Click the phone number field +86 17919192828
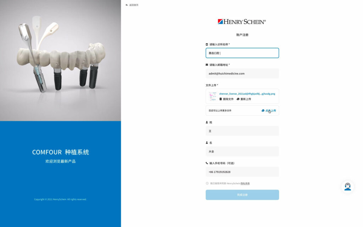 (242, 172)
